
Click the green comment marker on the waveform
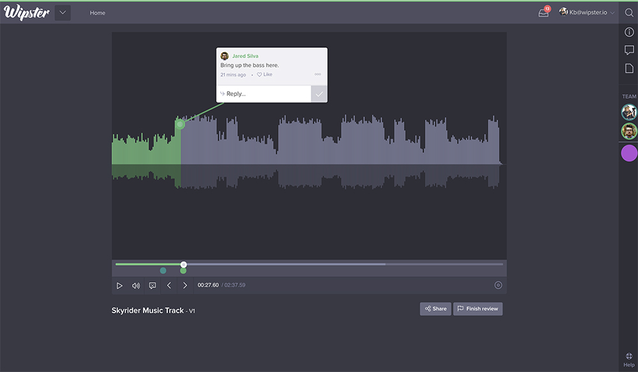coord(180,124)
